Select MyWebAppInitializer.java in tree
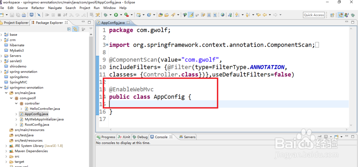358x167 pixels. coord(44,119)
